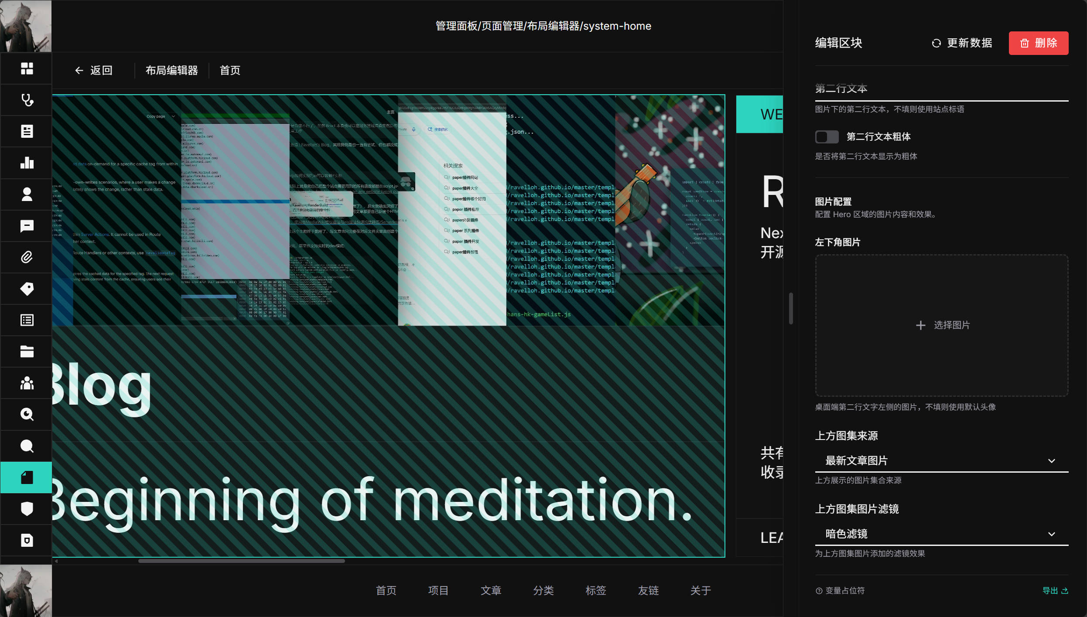
Task: Select the 友链 menu item in footer nav
Action: click(648, 590)
